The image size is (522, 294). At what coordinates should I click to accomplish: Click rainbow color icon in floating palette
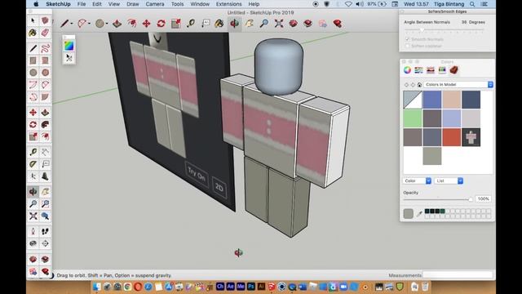tap(69, 46)
